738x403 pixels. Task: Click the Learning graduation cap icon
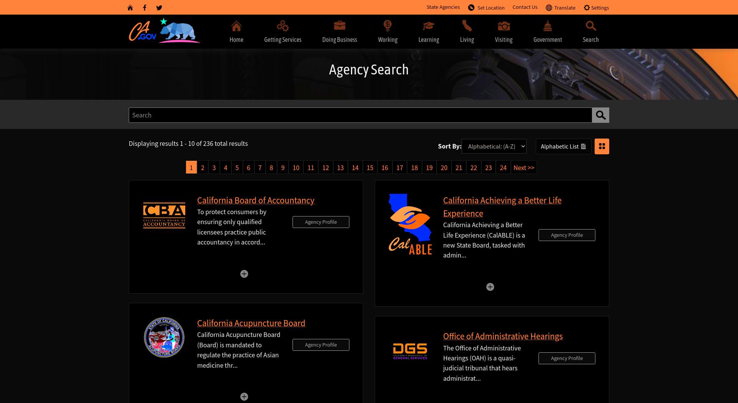(429, 26)
